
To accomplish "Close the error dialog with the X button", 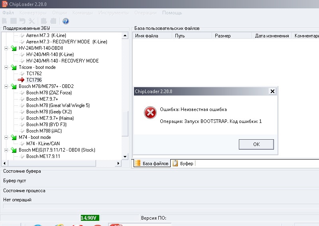I will (x=272, y=91).
